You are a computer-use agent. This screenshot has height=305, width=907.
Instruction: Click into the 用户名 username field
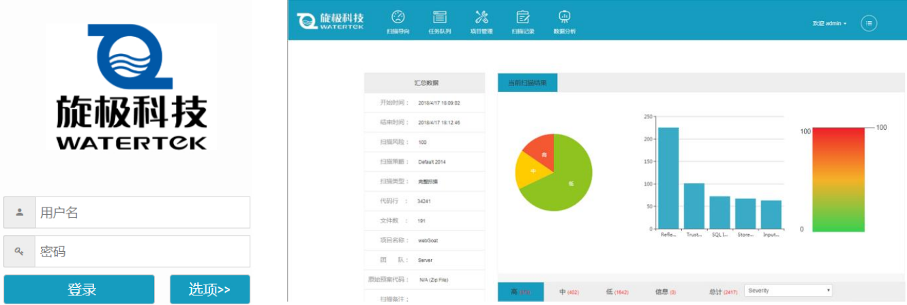tap(143, 213)
